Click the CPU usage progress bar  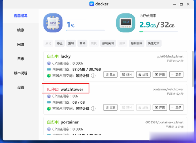coord(85,30)
